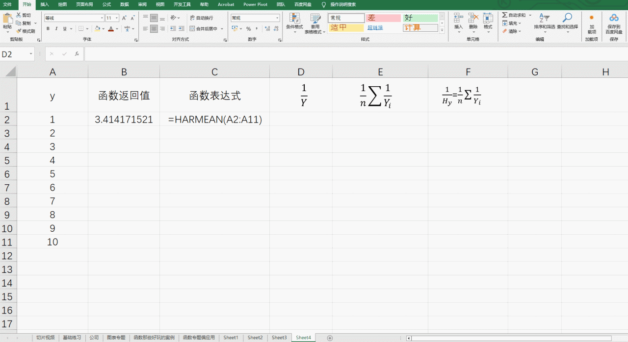Click the Insert cells (插入) icon
Image resolution: width=628 pixels, height=342 pixels.
point(458,19)
